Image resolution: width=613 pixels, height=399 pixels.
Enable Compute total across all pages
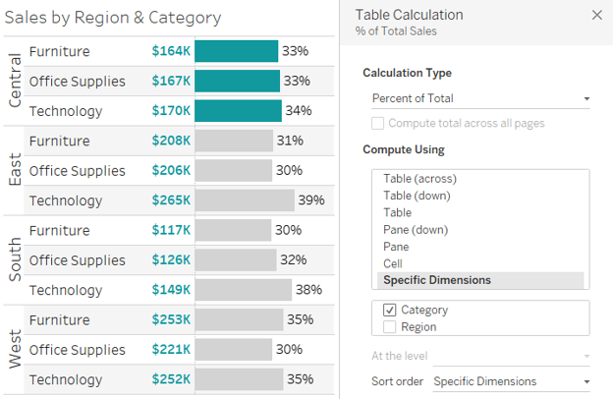(377, 123)
